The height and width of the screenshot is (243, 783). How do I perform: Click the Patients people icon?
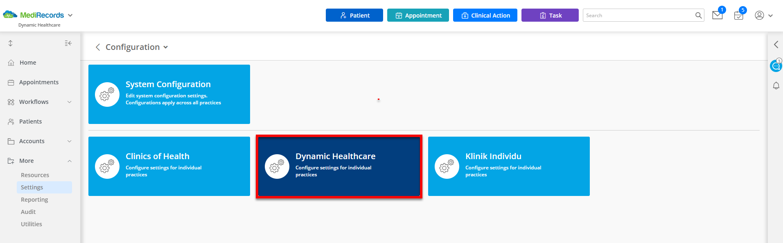tap(11, 122)
